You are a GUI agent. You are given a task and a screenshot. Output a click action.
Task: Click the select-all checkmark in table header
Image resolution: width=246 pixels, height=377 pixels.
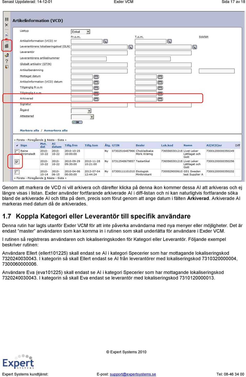(x=17, y=145)
